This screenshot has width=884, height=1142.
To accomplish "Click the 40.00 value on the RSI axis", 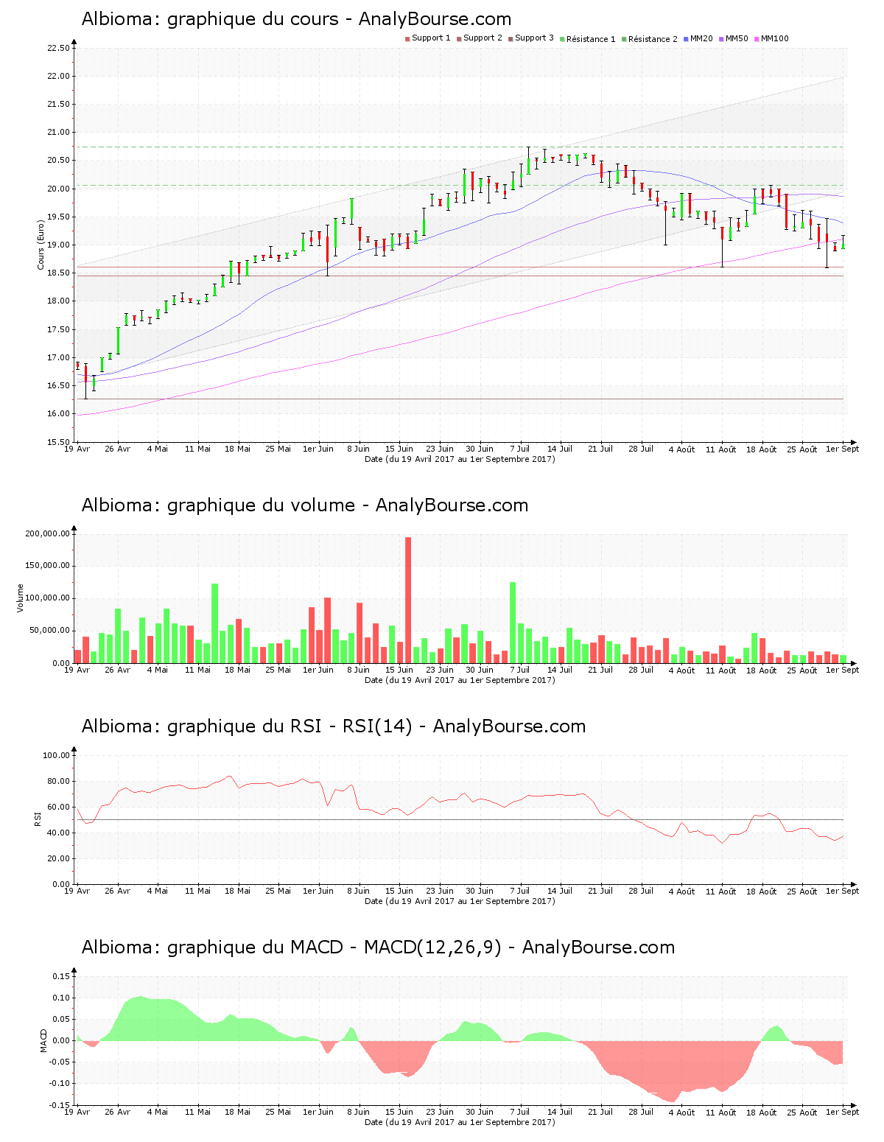I will click(58, 833).
